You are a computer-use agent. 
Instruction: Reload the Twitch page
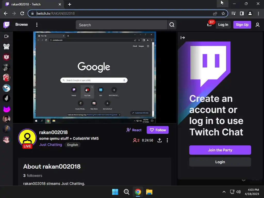(22, 13)
